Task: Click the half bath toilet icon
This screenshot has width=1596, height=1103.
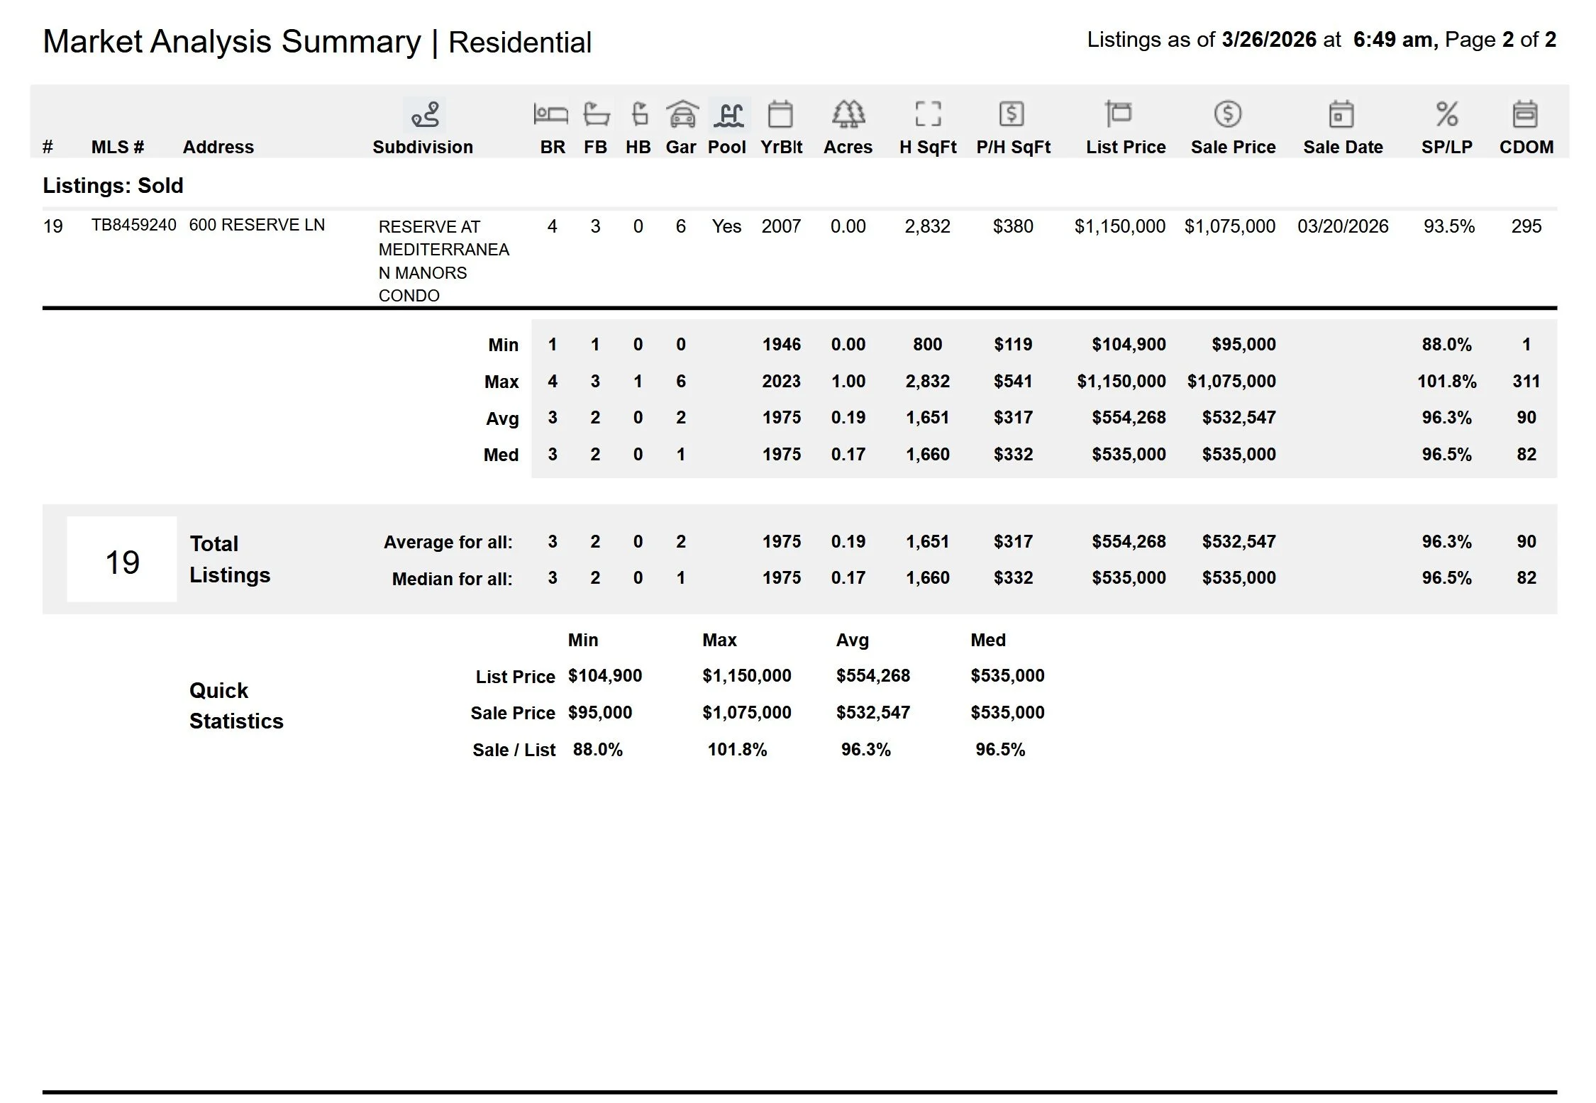Action: tap(639, 114)
